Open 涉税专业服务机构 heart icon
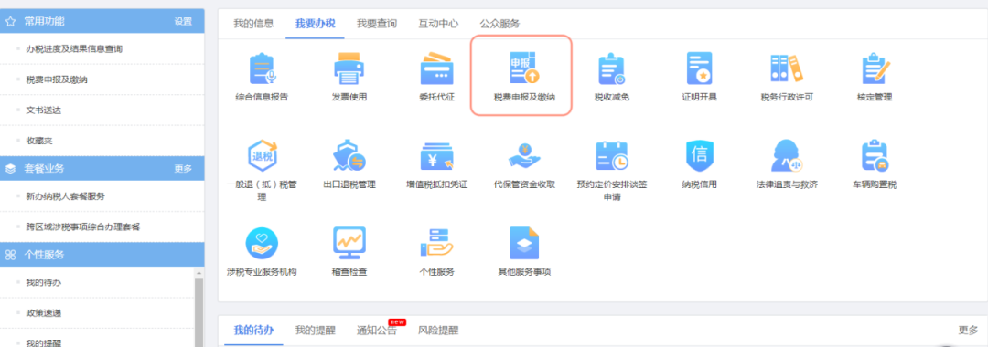The width and height of the screenshot is (988, 347). click(262, 244)
